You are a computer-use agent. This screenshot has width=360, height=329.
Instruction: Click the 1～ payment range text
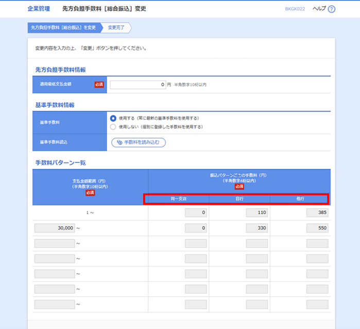90,213
